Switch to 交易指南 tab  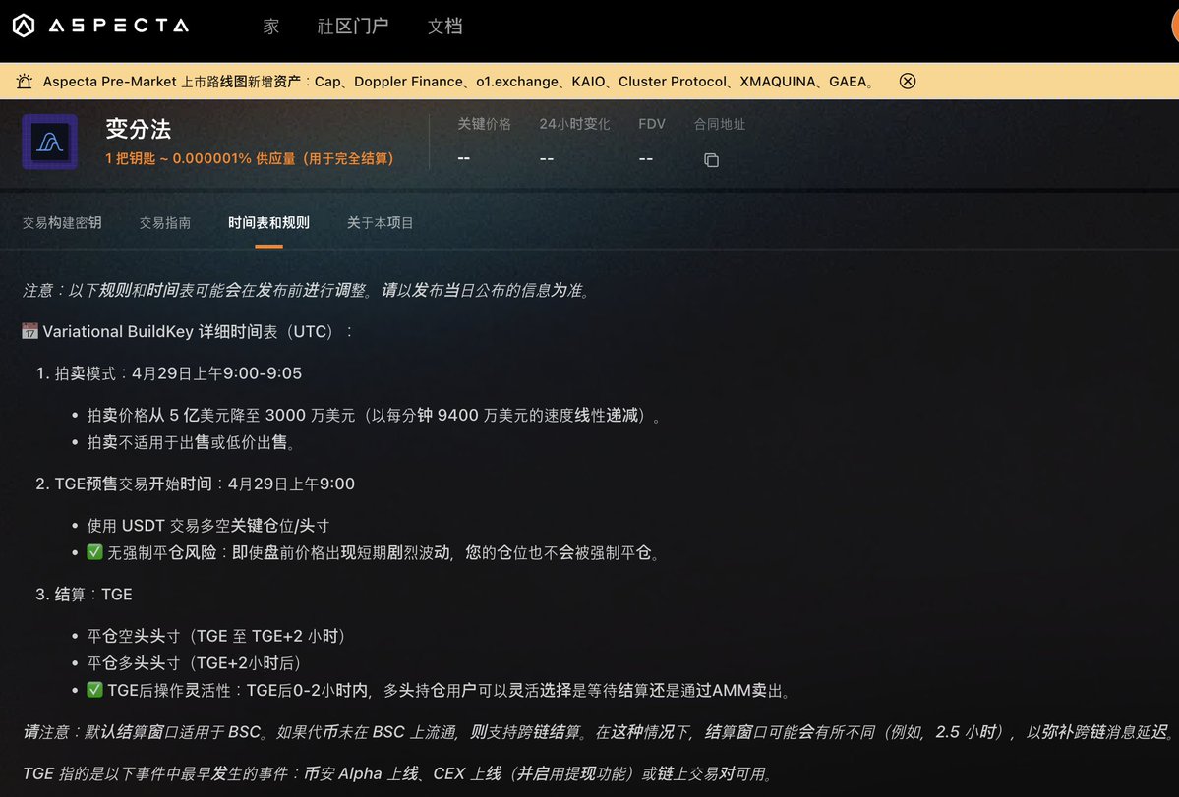164,222
